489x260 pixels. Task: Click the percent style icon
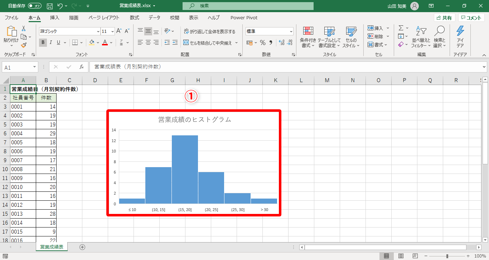coord(262,43)
